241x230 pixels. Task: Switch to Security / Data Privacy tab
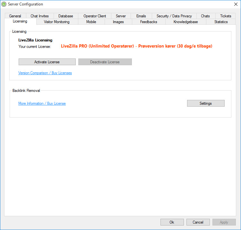(x=174, y=16)
